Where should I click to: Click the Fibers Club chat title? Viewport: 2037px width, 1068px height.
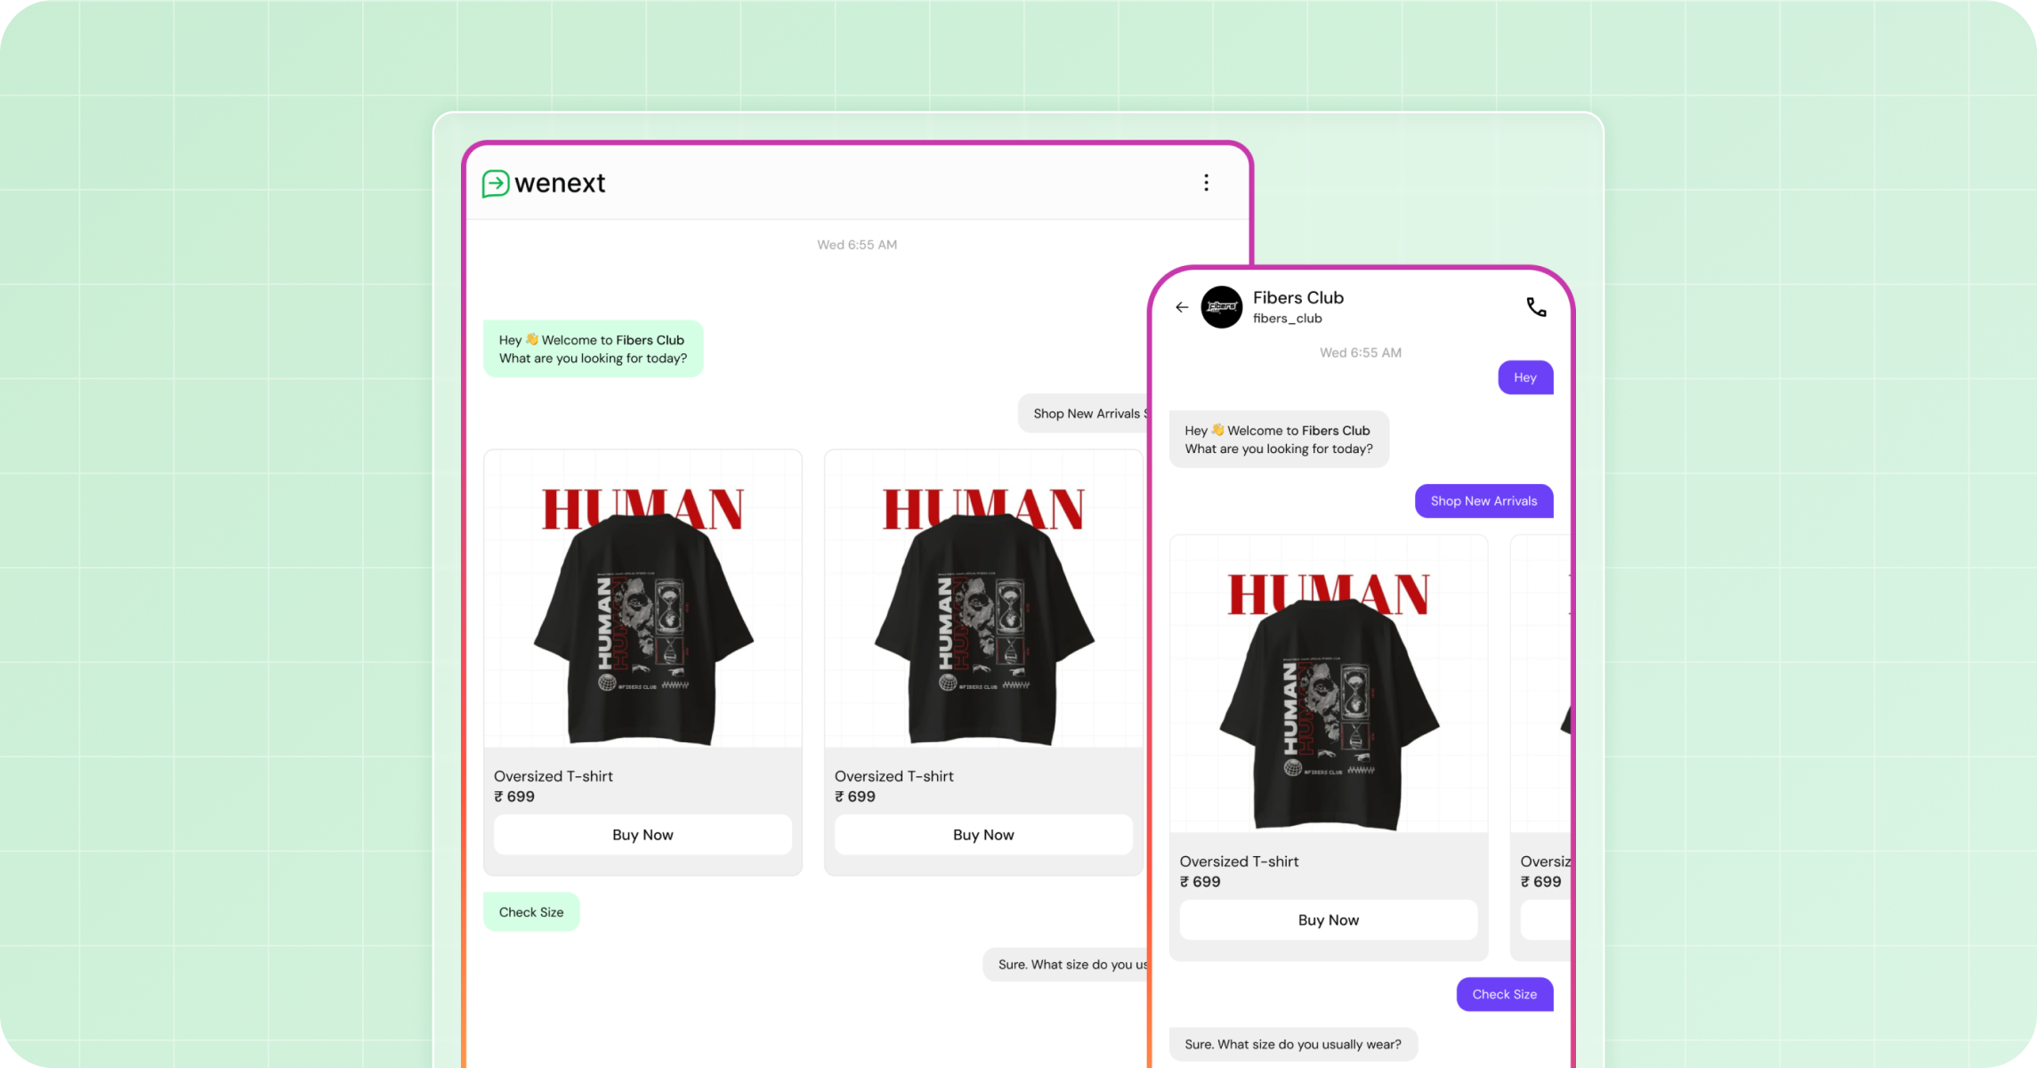1298,297
